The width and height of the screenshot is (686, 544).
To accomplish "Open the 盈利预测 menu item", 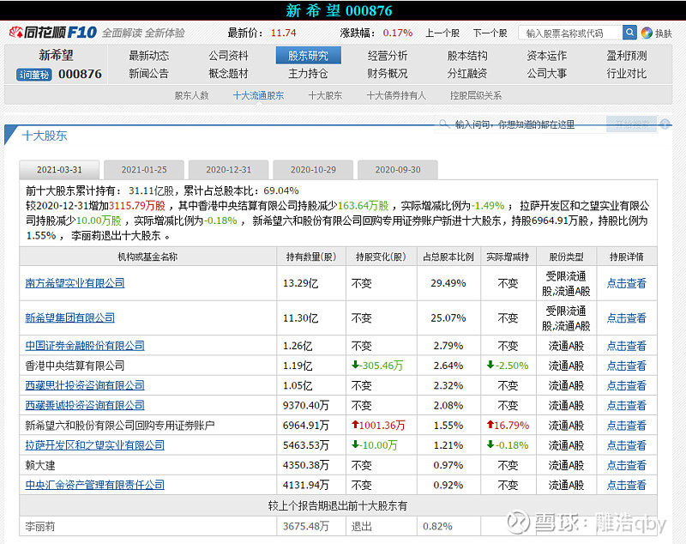I will (627, 56).
